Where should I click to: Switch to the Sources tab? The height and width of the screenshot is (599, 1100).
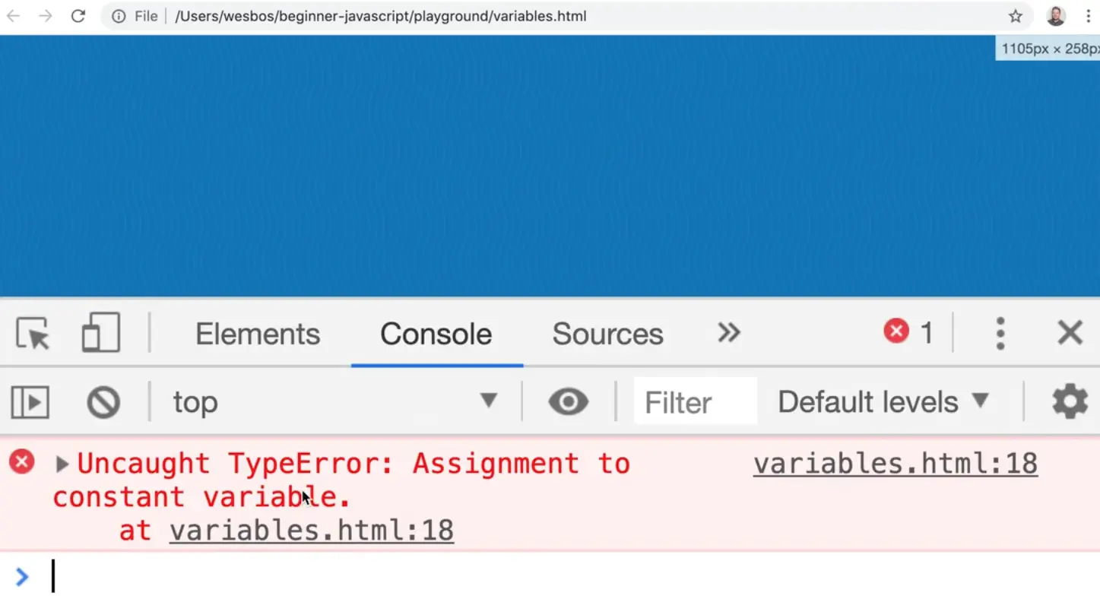607,334
